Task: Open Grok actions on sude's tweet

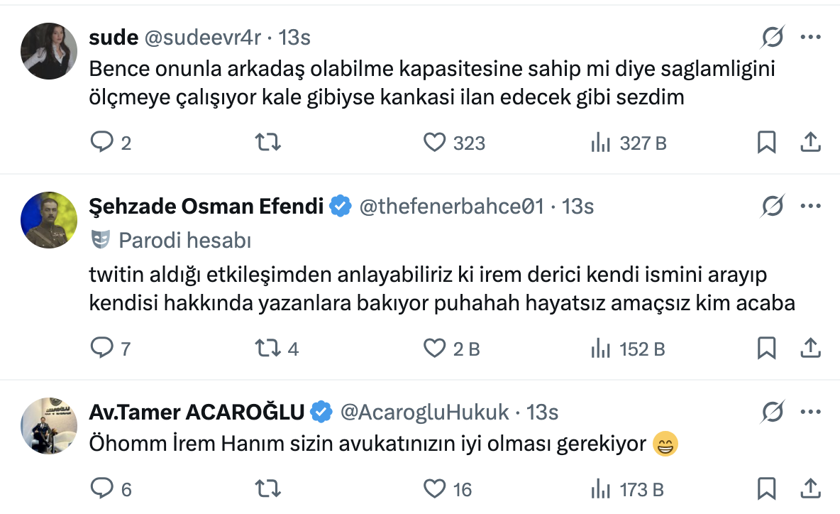Action: tap(773, 38)
